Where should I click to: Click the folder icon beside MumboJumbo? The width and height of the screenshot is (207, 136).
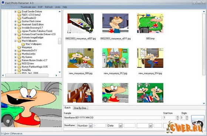coord(19,54)
